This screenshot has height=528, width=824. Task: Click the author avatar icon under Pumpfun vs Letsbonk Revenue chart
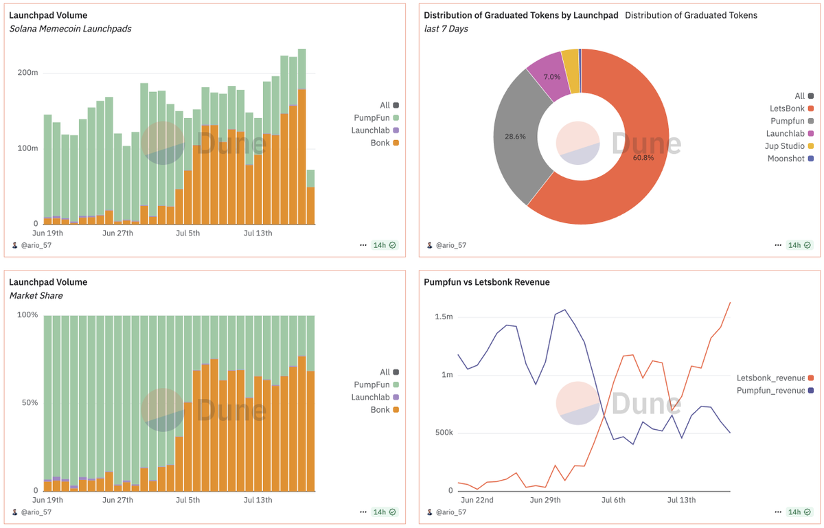[x=430, y=512]
